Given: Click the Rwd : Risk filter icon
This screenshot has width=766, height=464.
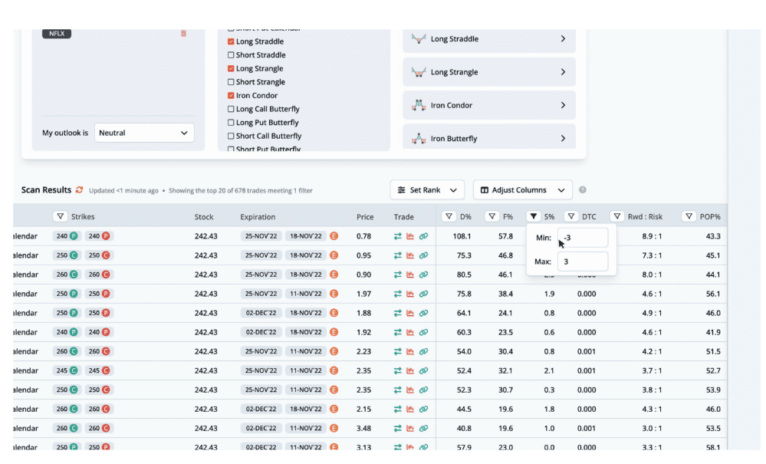Looking at the screenshot, I should [x=617, y=217].
